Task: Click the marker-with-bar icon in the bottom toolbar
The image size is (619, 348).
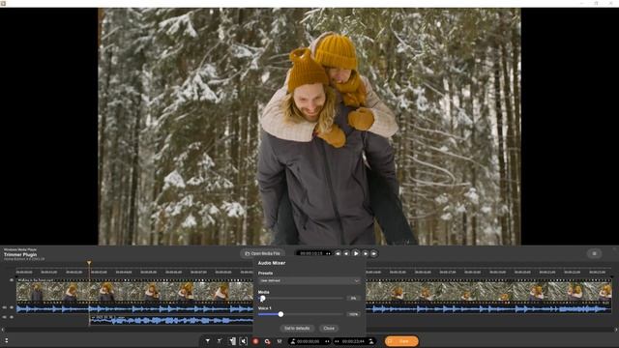Action: click(x=232, y=341)
